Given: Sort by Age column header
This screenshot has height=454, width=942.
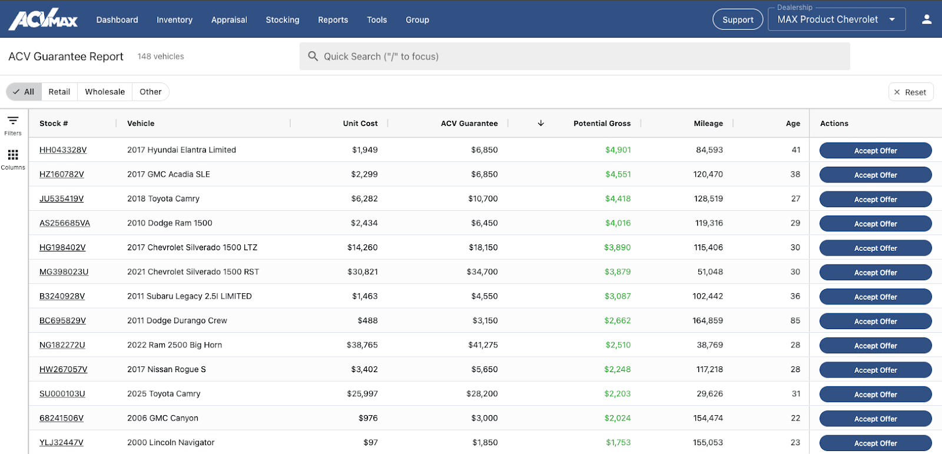Looking at the screenshot, I should (x=793, y=124).
